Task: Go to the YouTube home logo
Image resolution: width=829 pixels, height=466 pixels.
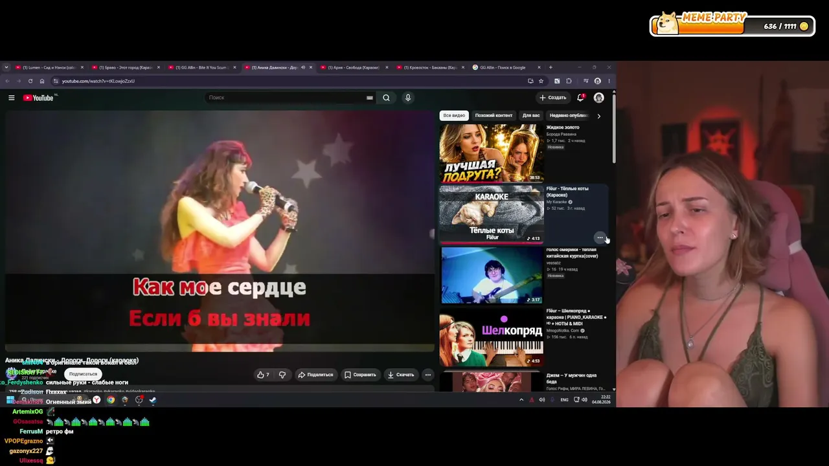Action: [x=38, y=98]
